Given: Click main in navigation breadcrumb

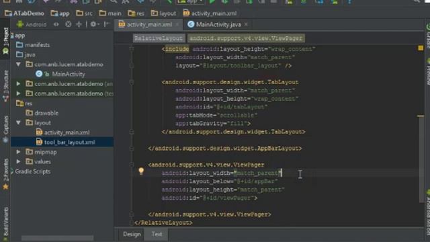Looking at the screenshot, I should click(110, 13).
